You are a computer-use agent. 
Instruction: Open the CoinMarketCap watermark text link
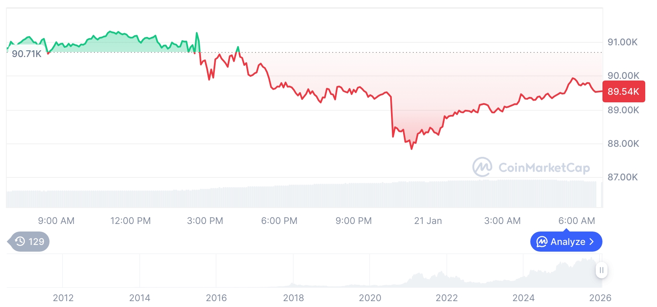click(x=544, y=168)
